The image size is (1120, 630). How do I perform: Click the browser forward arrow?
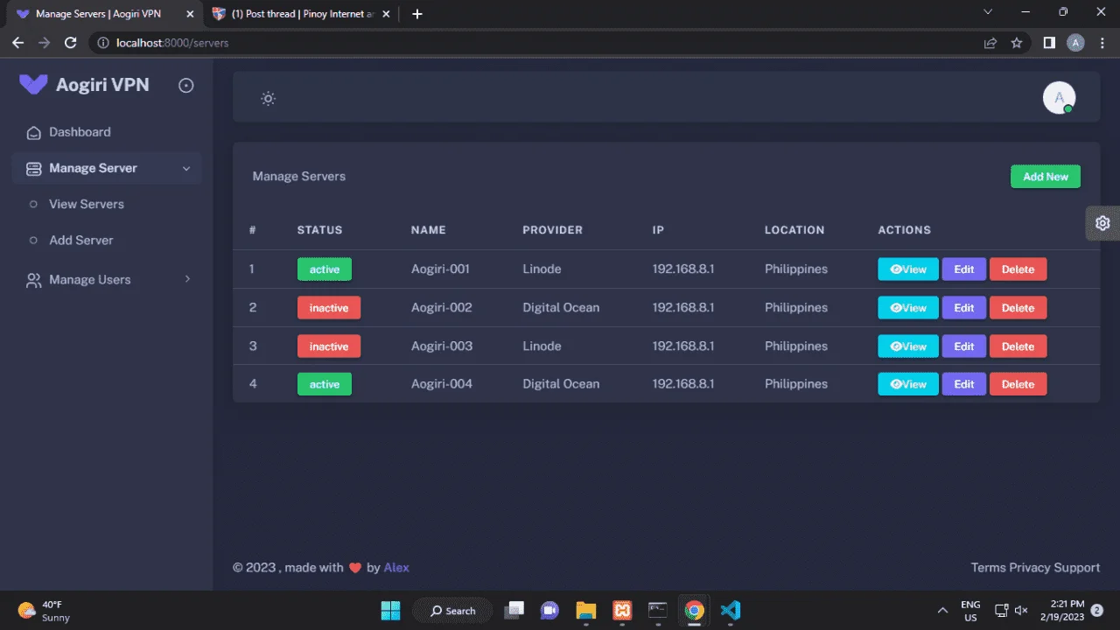pyautogui.click(x=44, y=42)
